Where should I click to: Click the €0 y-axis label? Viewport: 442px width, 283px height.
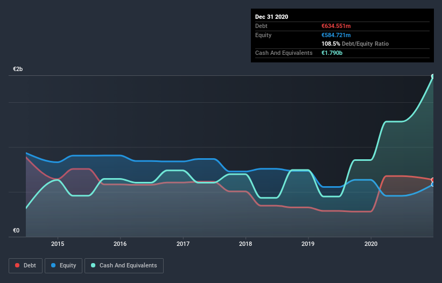pyautogui.click(x=16, y=230)
